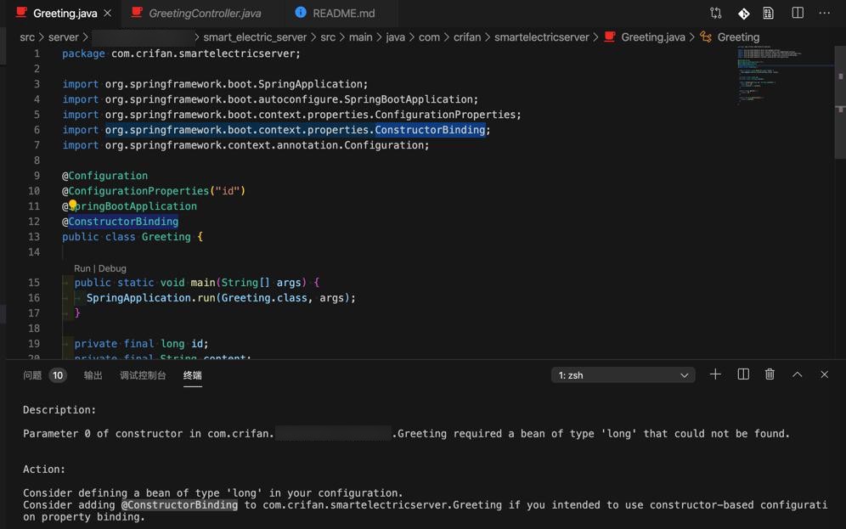This screenshot has width=846, height=529.
Task: Switch to the GreetingController.java tab
Action: [x=204, y=14]
